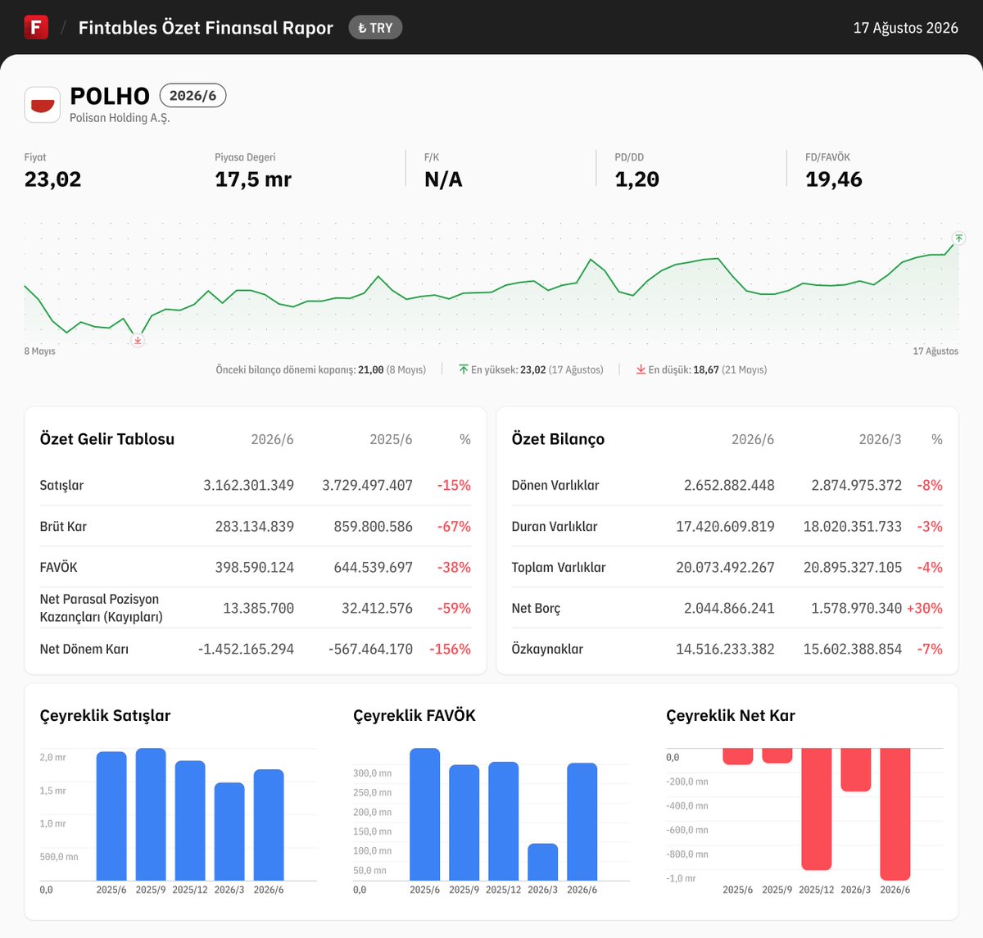Click the 2026/6 bar in Çeyreklik Net Kar
This screenshot has height=938, width=983.
pos(895,814)
